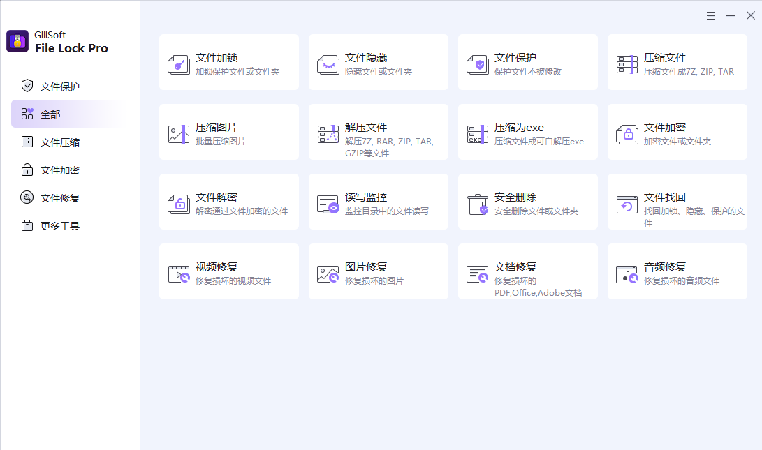
Task: Click the Secure Delete (安全删除) trash icon
Action: point(478,204)
